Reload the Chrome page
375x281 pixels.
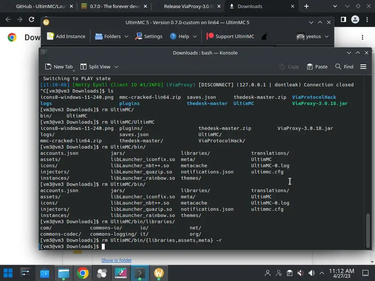click(x=31, y=19)
